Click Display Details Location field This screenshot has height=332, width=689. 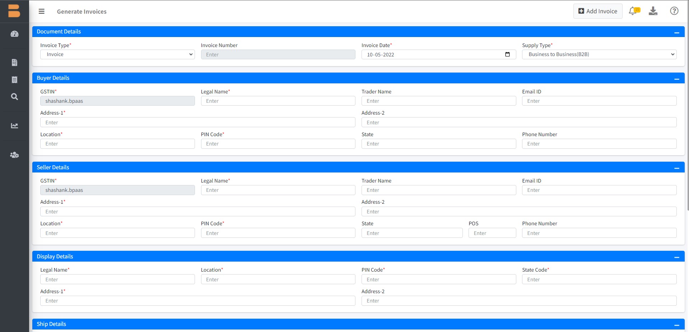pyautogui.click(x=278, y=279)
